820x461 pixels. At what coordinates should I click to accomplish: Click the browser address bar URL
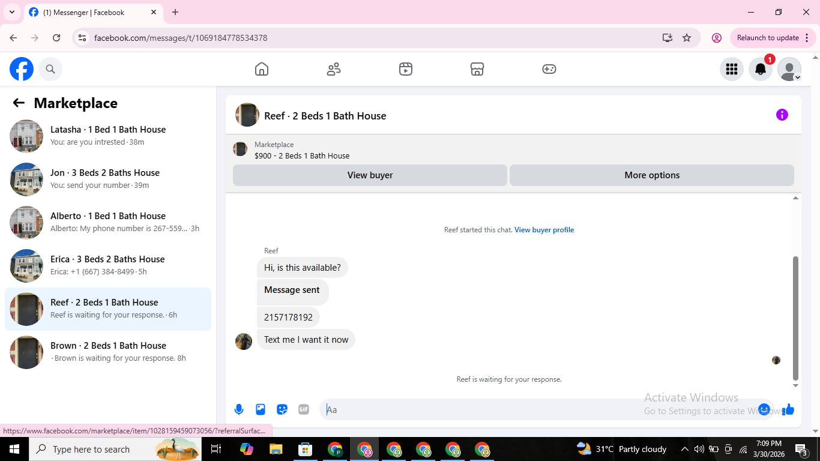[x=181, y=38]
